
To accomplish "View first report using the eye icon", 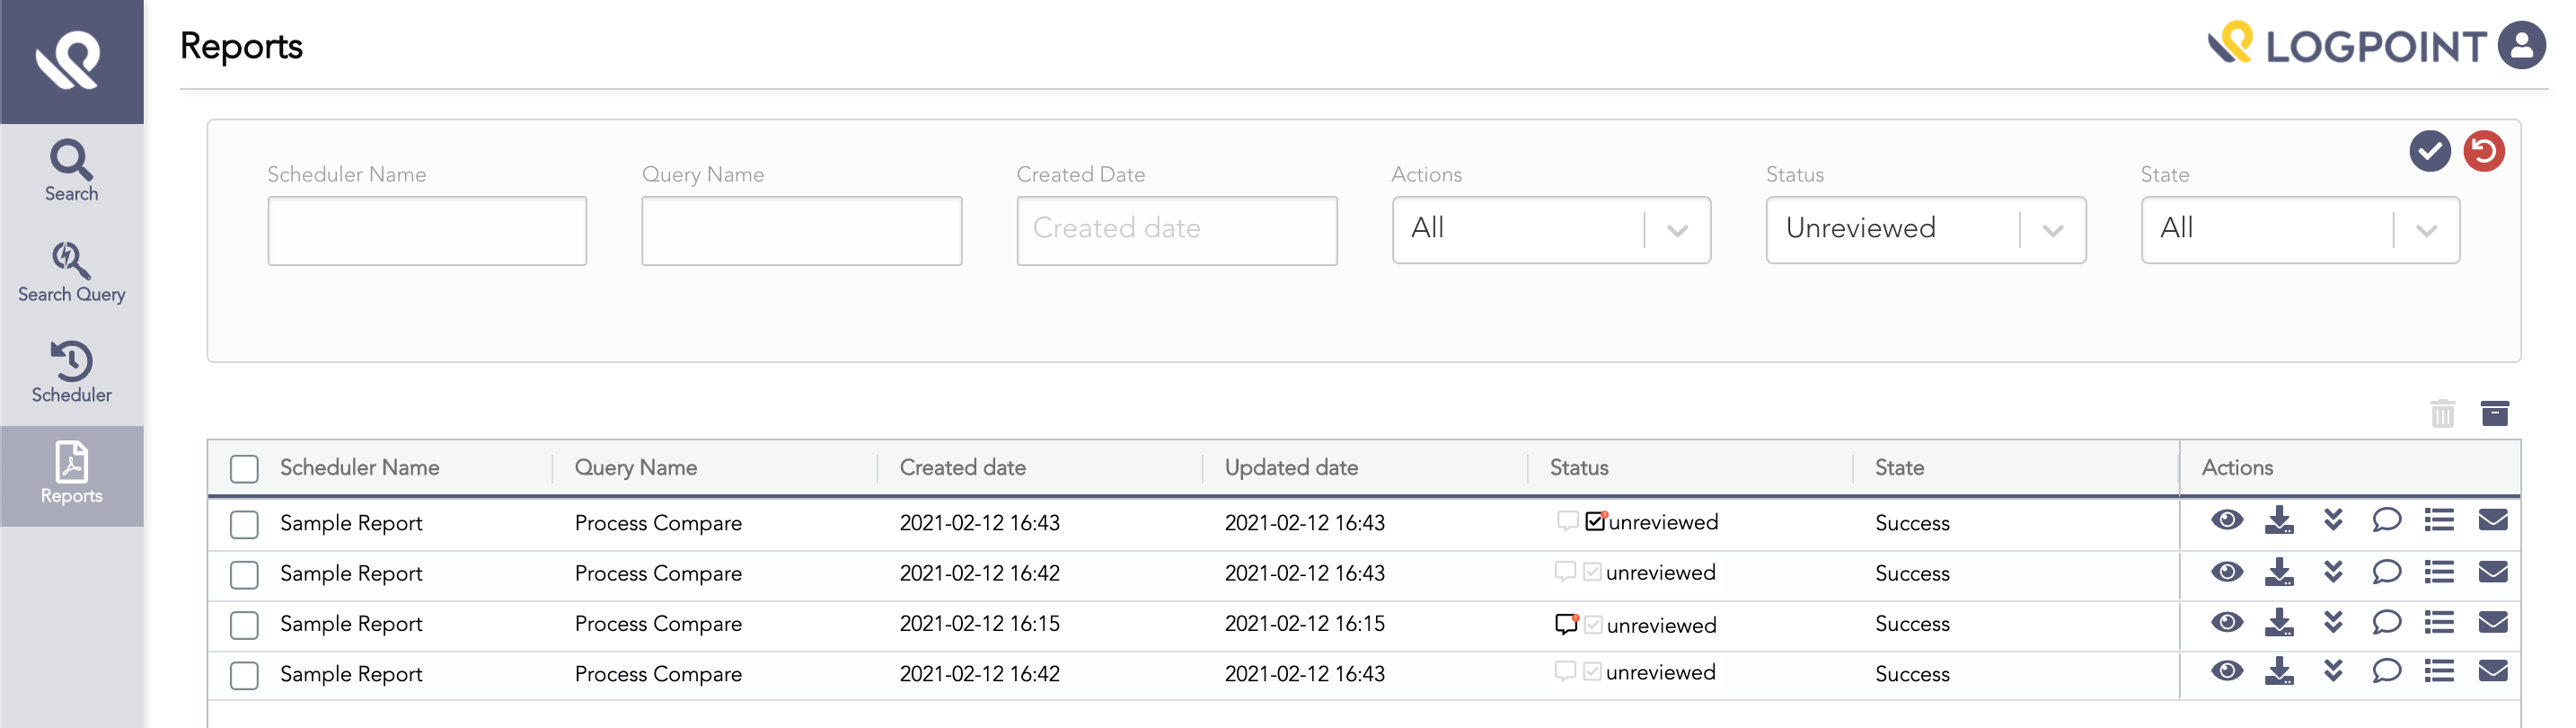I will click(x=2226, y=520).
